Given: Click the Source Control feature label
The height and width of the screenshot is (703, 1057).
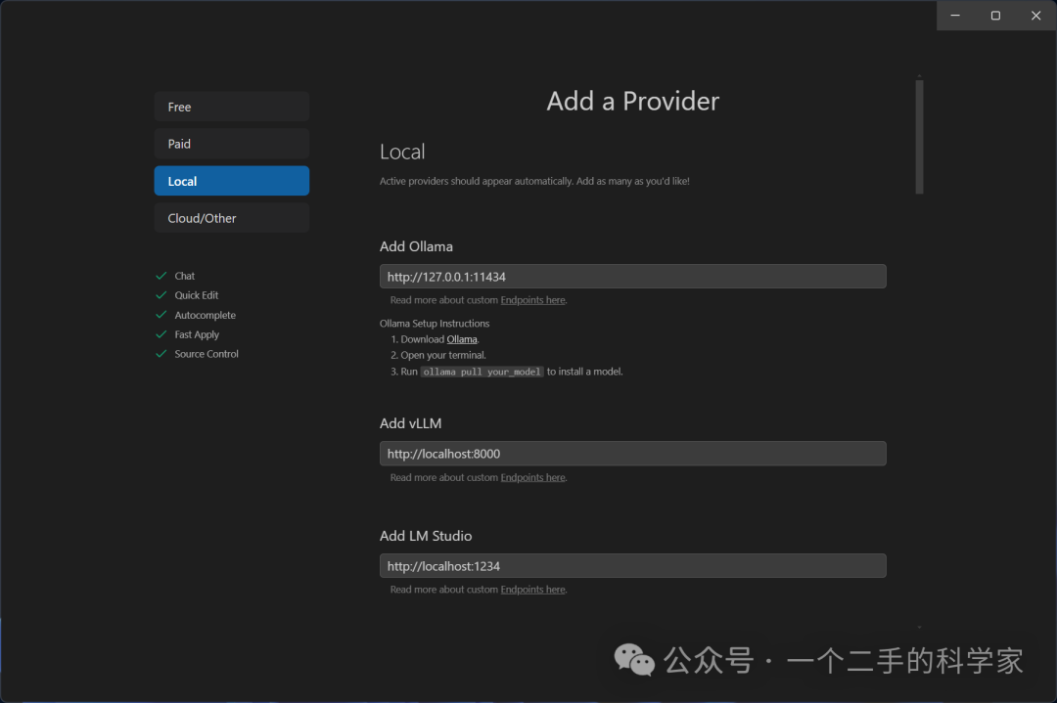Looking at the screenshot, I should click(x=207, y=354).
